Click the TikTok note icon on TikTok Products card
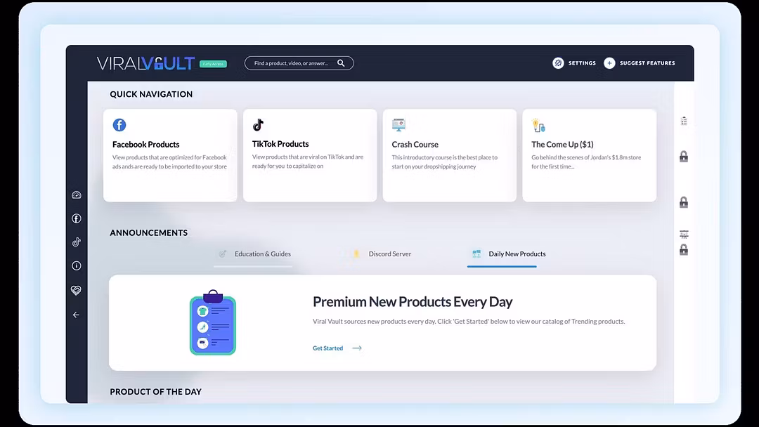The height and width of the screenshot is (427, 759). [x=259, y=124]
